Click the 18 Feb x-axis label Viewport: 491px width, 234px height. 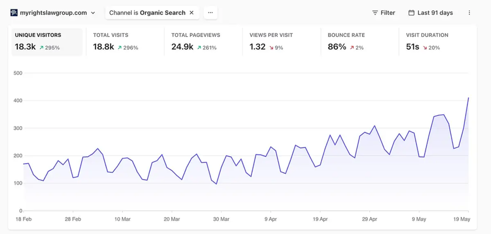[23, 219]
